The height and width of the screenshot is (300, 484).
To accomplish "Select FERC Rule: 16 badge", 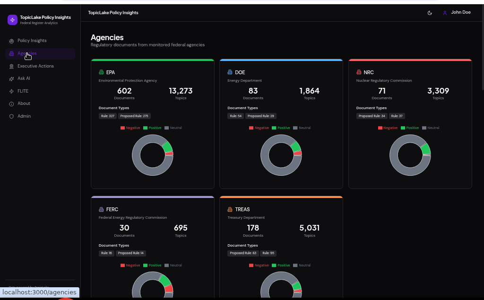I will pyautogui.click(x=106, y=253).
